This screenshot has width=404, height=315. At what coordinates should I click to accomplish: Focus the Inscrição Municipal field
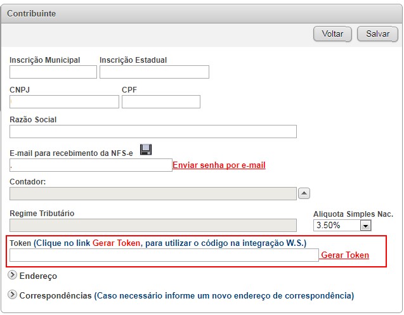pos(53,72)
